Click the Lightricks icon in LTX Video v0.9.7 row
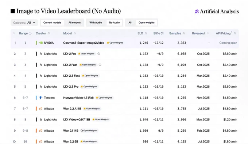Viewport: 248px width, 144px height. point(41,120)
